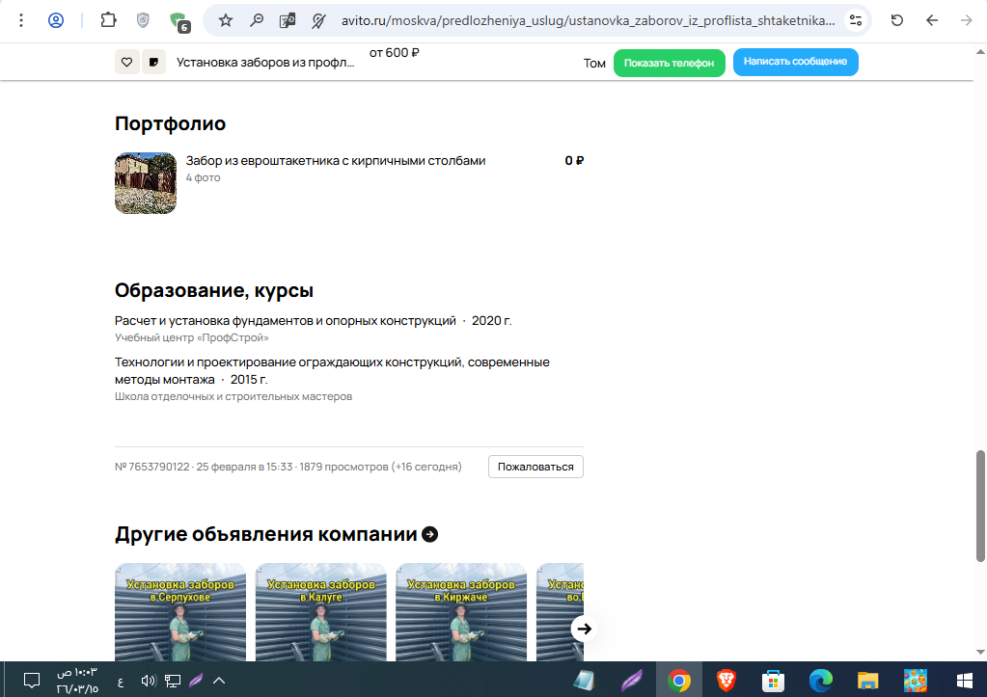Open arrow icon next to Другие объявления компании

[430, 534]
